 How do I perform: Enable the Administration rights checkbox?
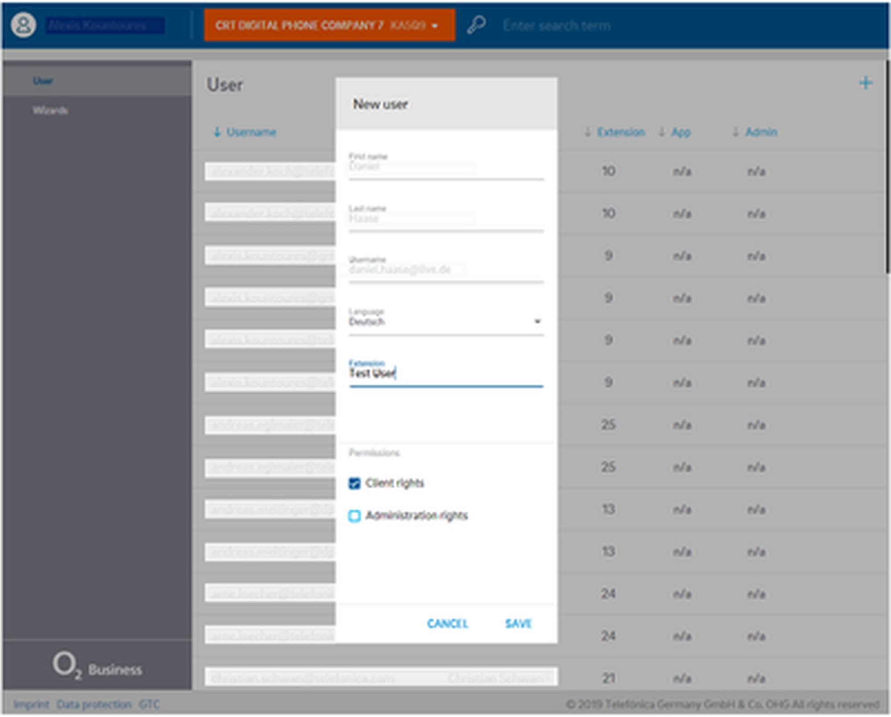355,516
